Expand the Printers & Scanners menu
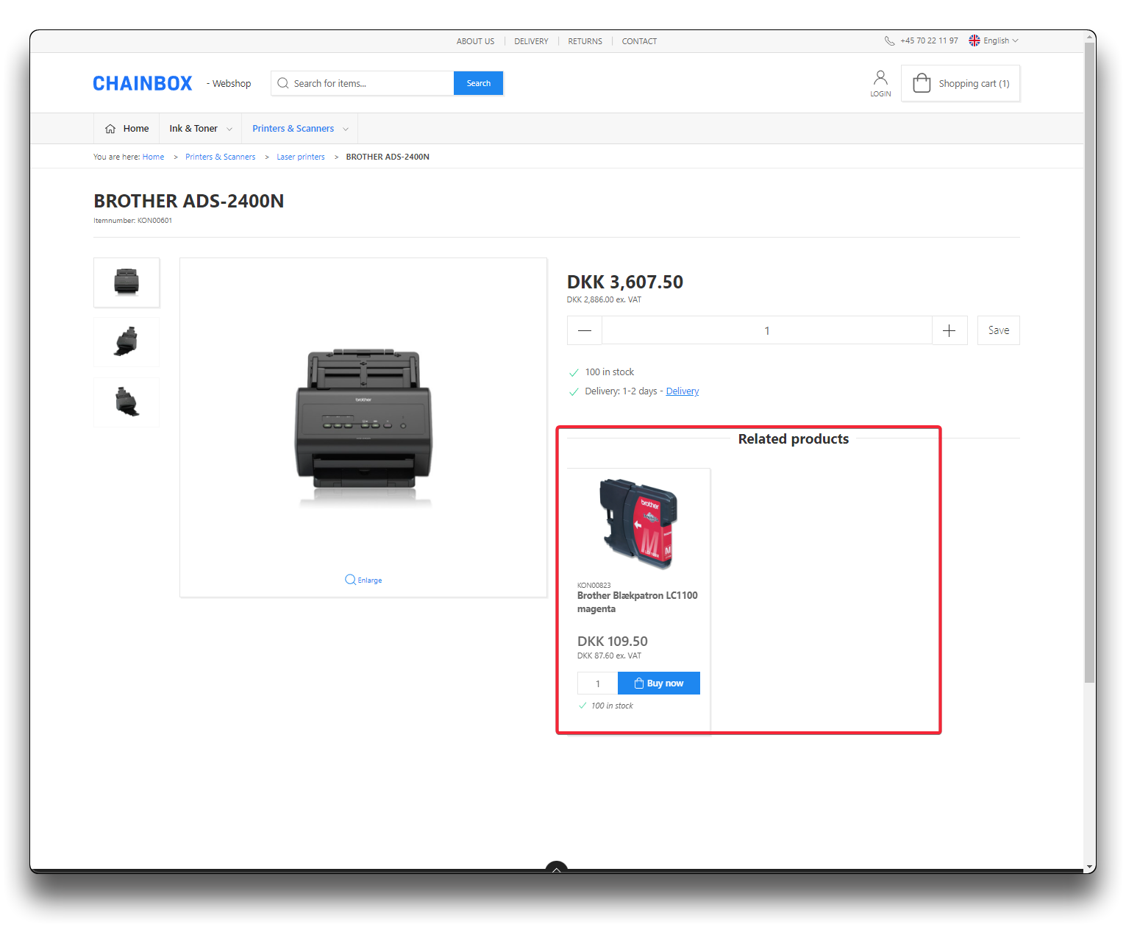The image size is (1126, 927). coord(299,129)
